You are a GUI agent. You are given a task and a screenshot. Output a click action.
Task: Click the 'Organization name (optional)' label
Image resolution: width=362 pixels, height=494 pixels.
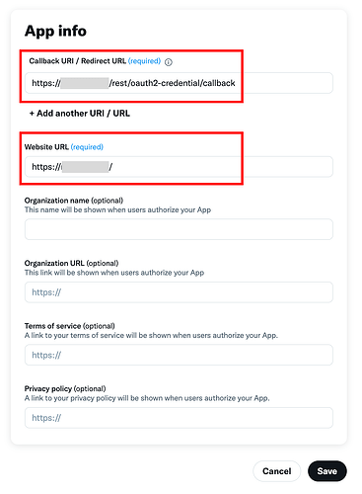[74, 201]
